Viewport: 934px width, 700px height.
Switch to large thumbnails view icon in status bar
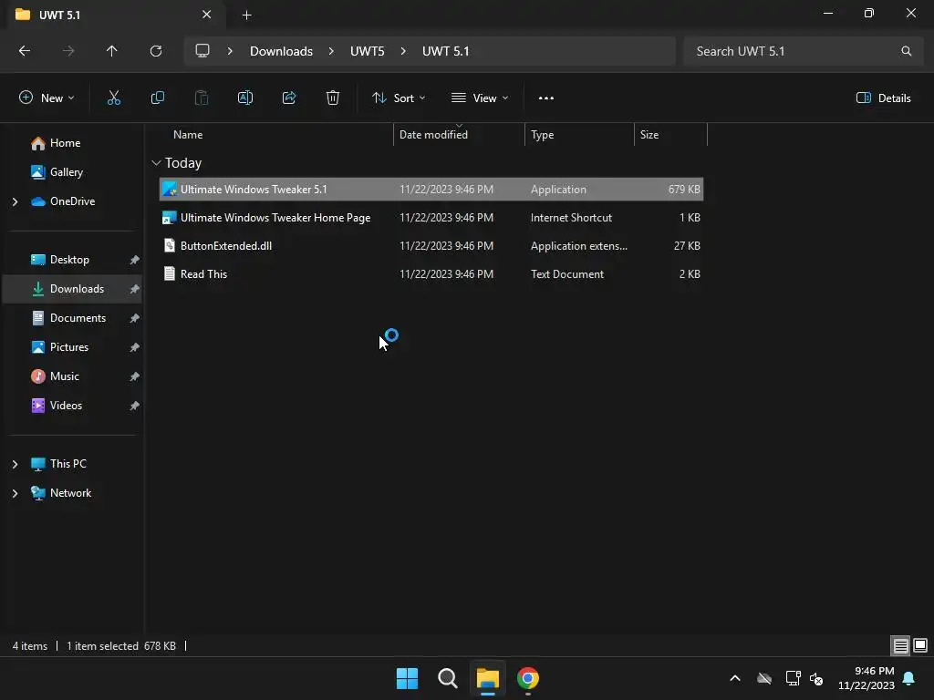pos(920,646)
